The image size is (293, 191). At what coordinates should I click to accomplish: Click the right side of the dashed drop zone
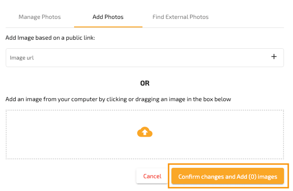tap(271, 134)
